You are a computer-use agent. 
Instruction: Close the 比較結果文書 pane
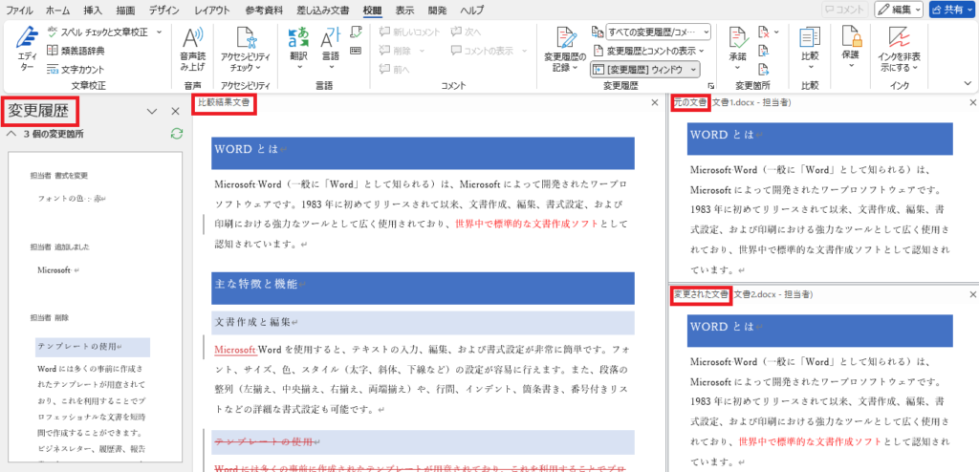[654, 103]
